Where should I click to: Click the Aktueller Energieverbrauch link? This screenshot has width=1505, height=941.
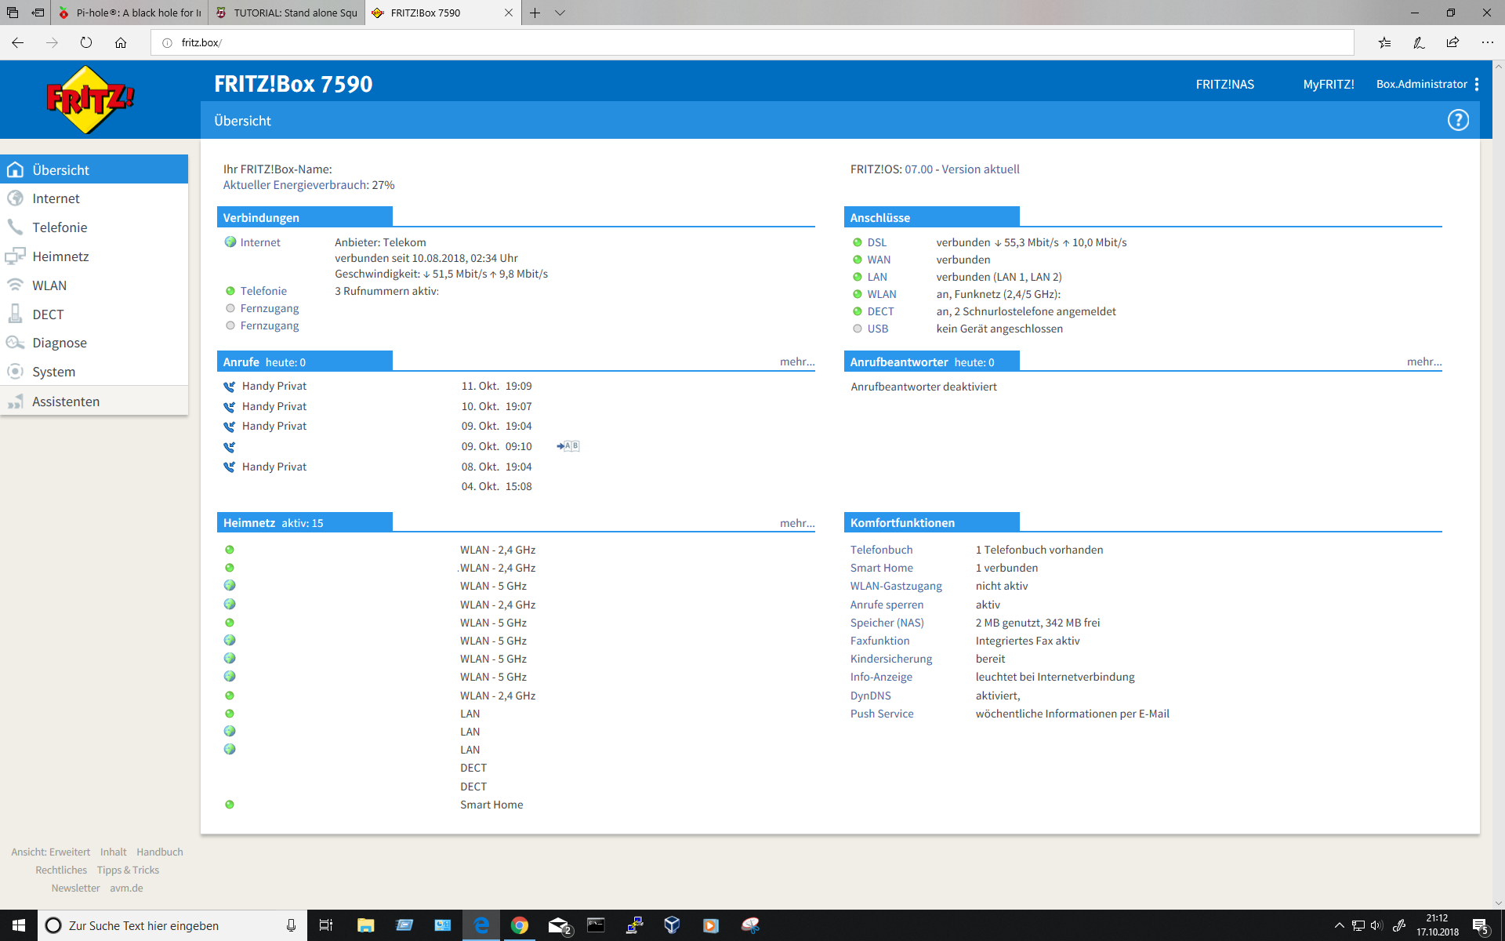point(296,185)
